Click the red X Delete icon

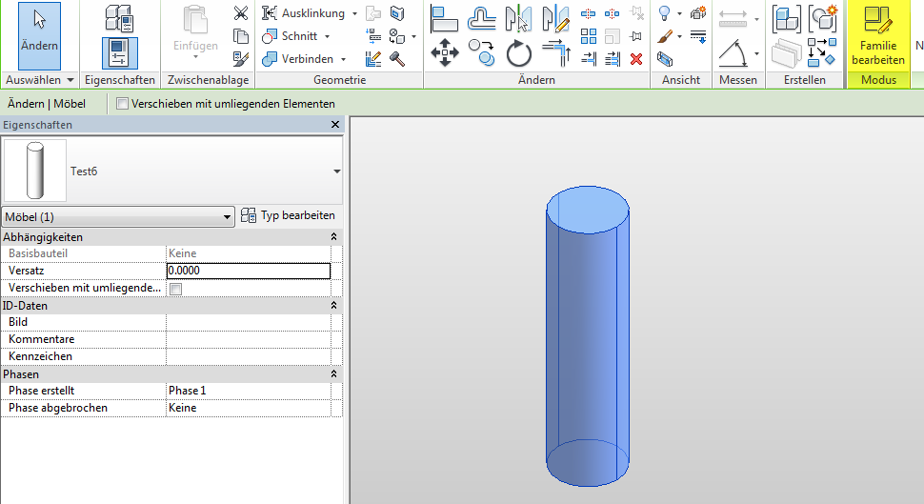click(636, 58)
